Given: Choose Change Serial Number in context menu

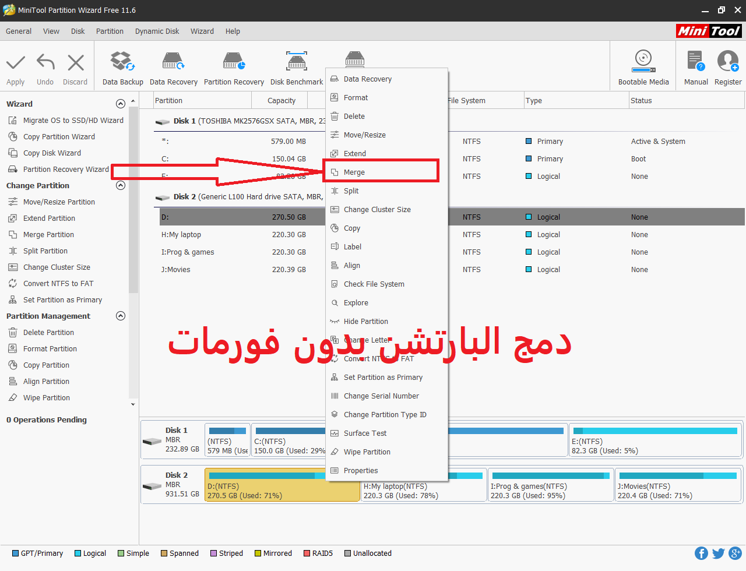Looking at the screenshot, I should coord(386,396).
